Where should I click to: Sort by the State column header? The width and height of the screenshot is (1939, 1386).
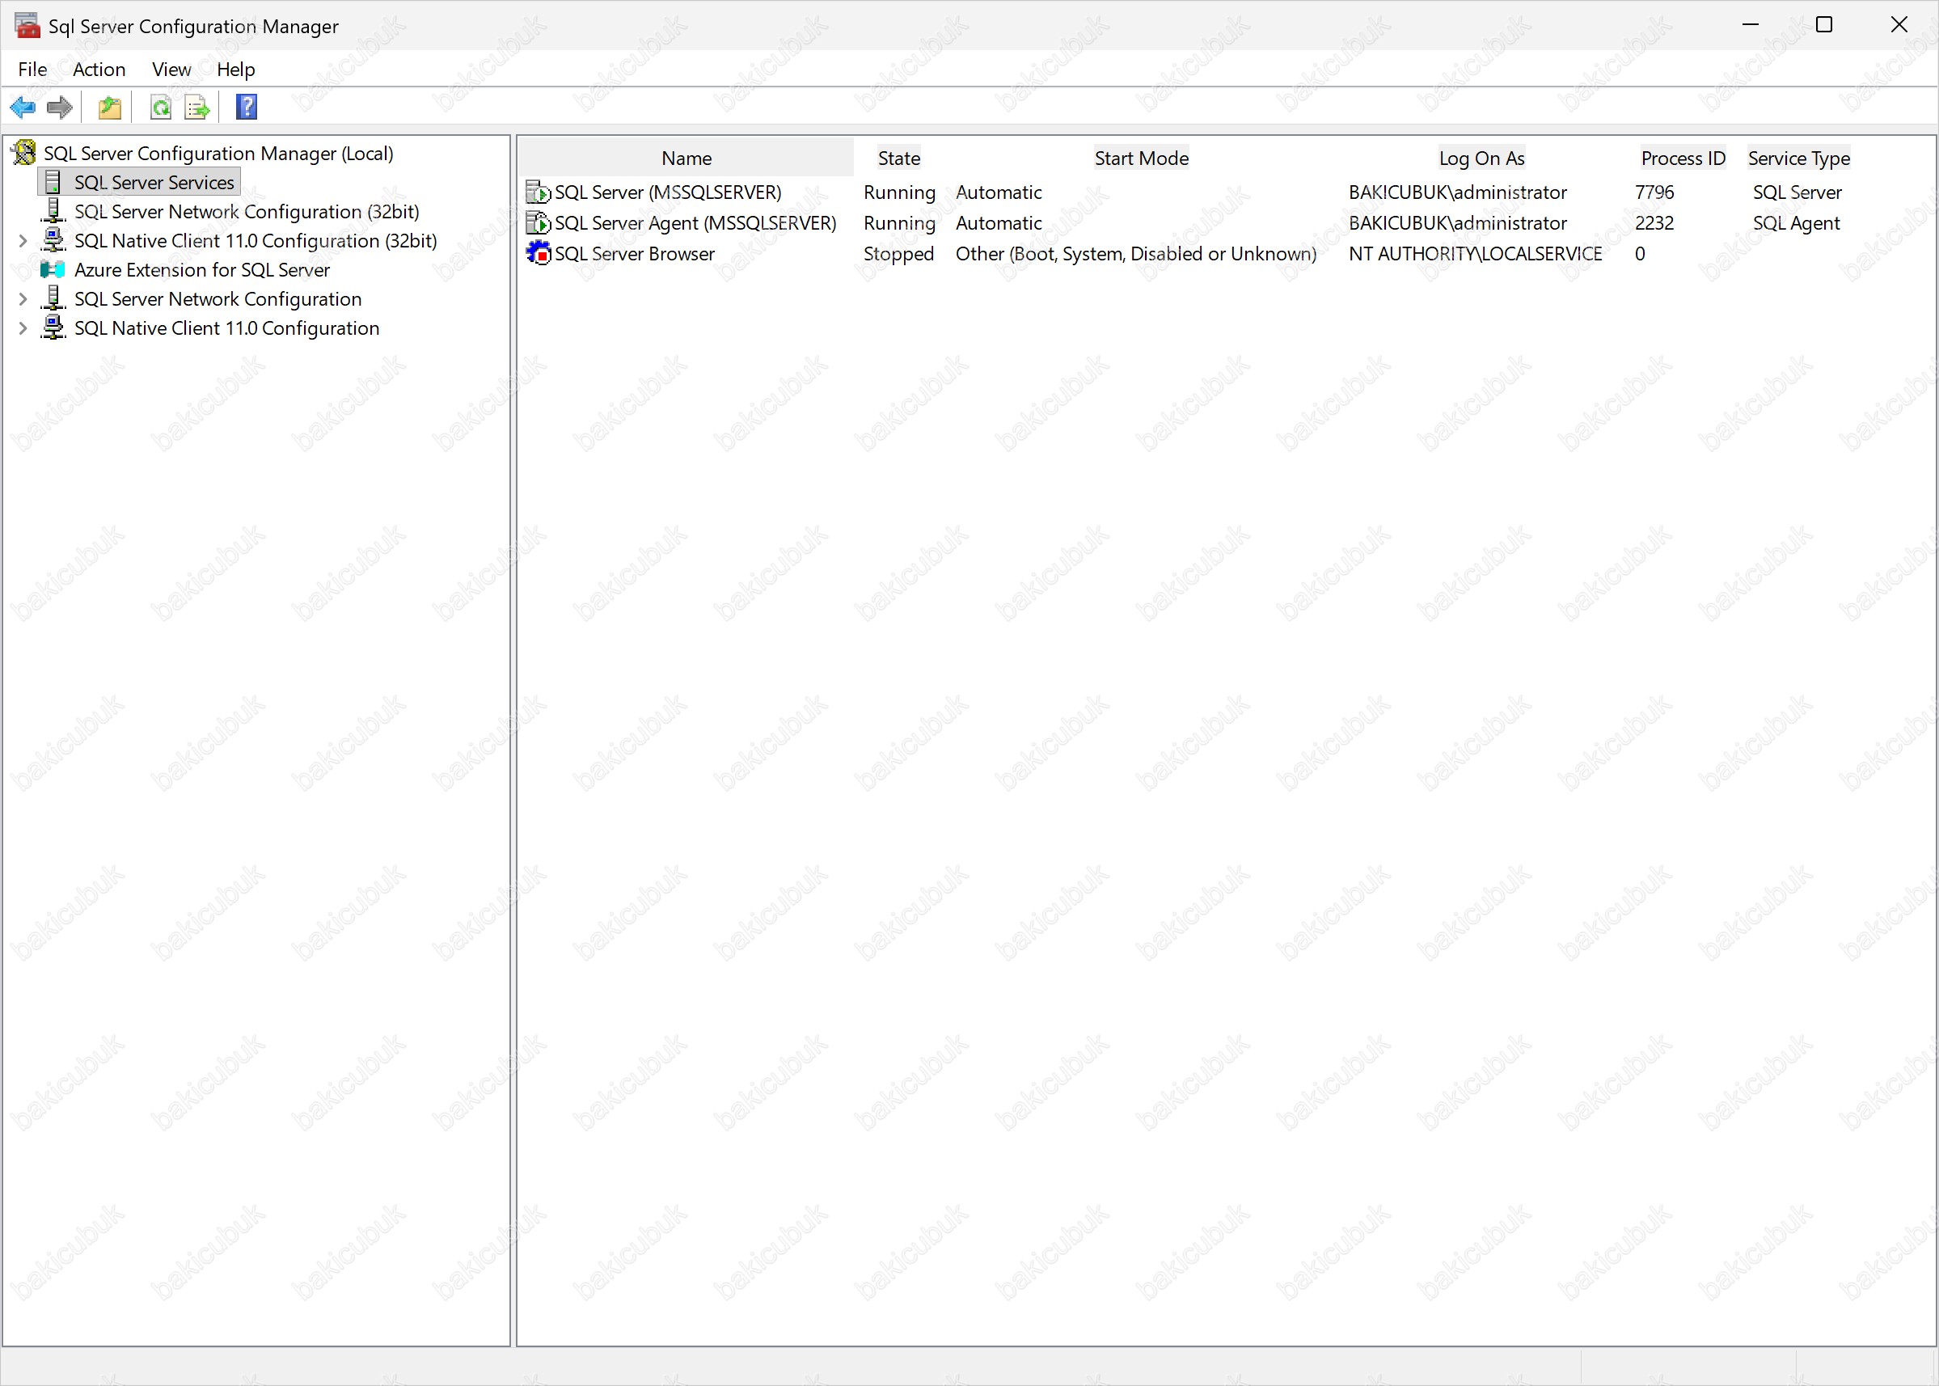(x=898, y=158)
